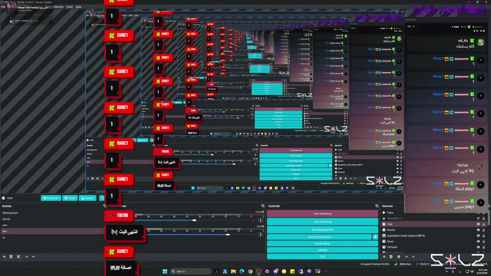Open the Scene Collection menu

point(54,7)
